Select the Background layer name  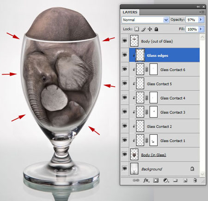152,169
